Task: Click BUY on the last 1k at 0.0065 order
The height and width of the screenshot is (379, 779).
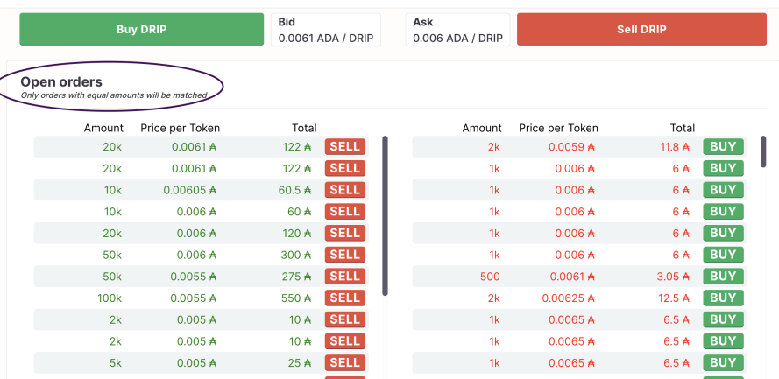Action: coord(724,363)
